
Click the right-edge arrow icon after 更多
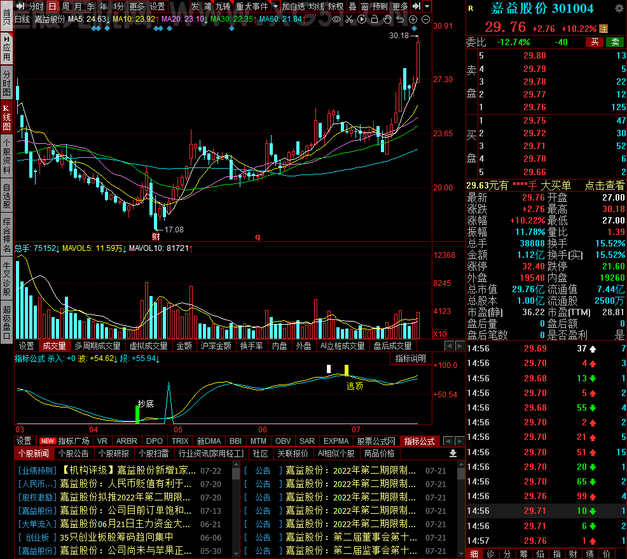(x=417, y=6)
